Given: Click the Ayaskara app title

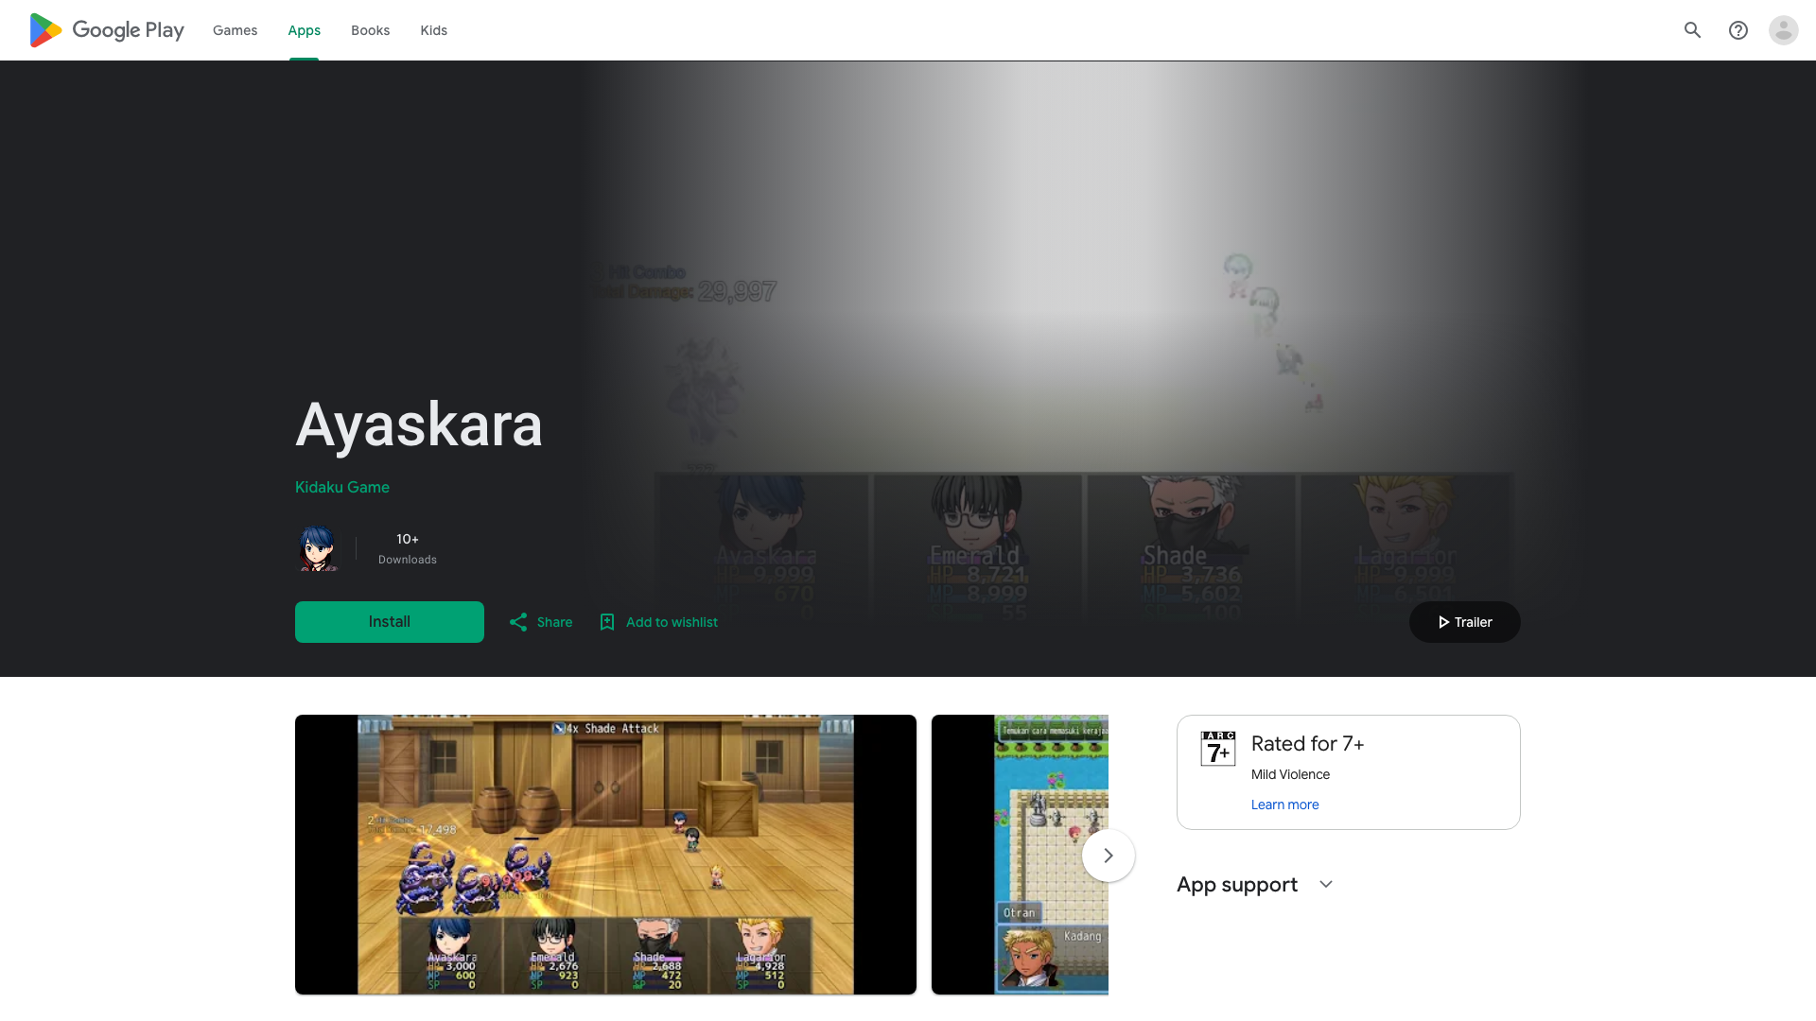Looking at the screenshot, I should [419, 425].
